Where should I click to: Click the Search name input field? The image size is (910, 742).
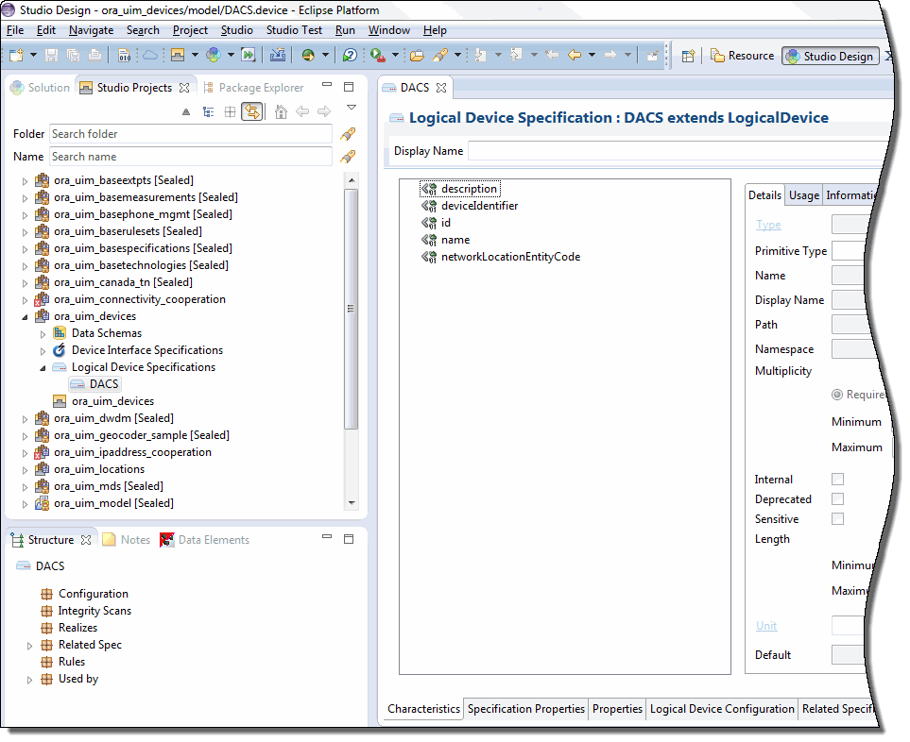click(x=191, y=157)
